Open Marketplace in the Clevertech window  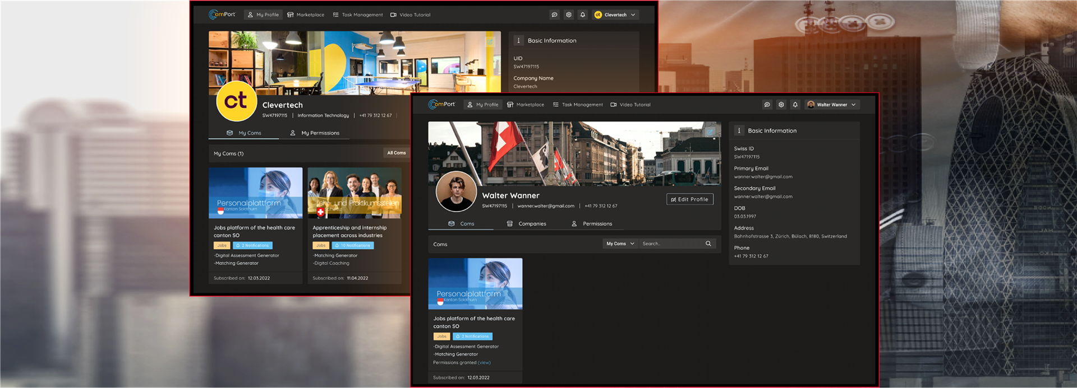point(306,15)
